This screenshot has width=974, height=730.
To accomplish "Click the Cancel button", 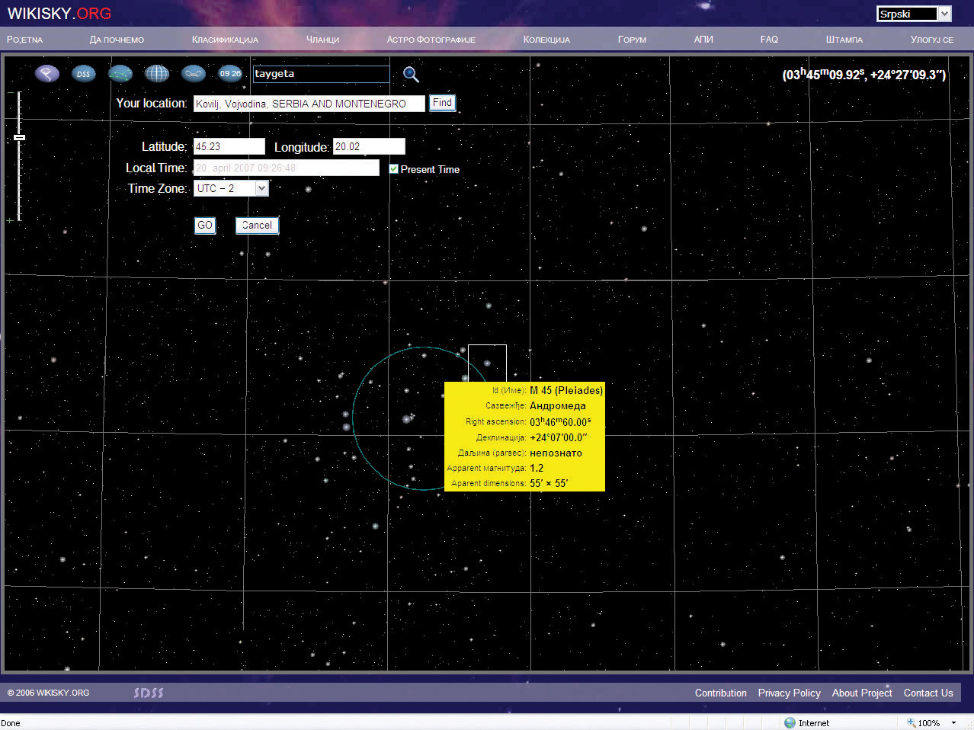I will coord(257,226).
